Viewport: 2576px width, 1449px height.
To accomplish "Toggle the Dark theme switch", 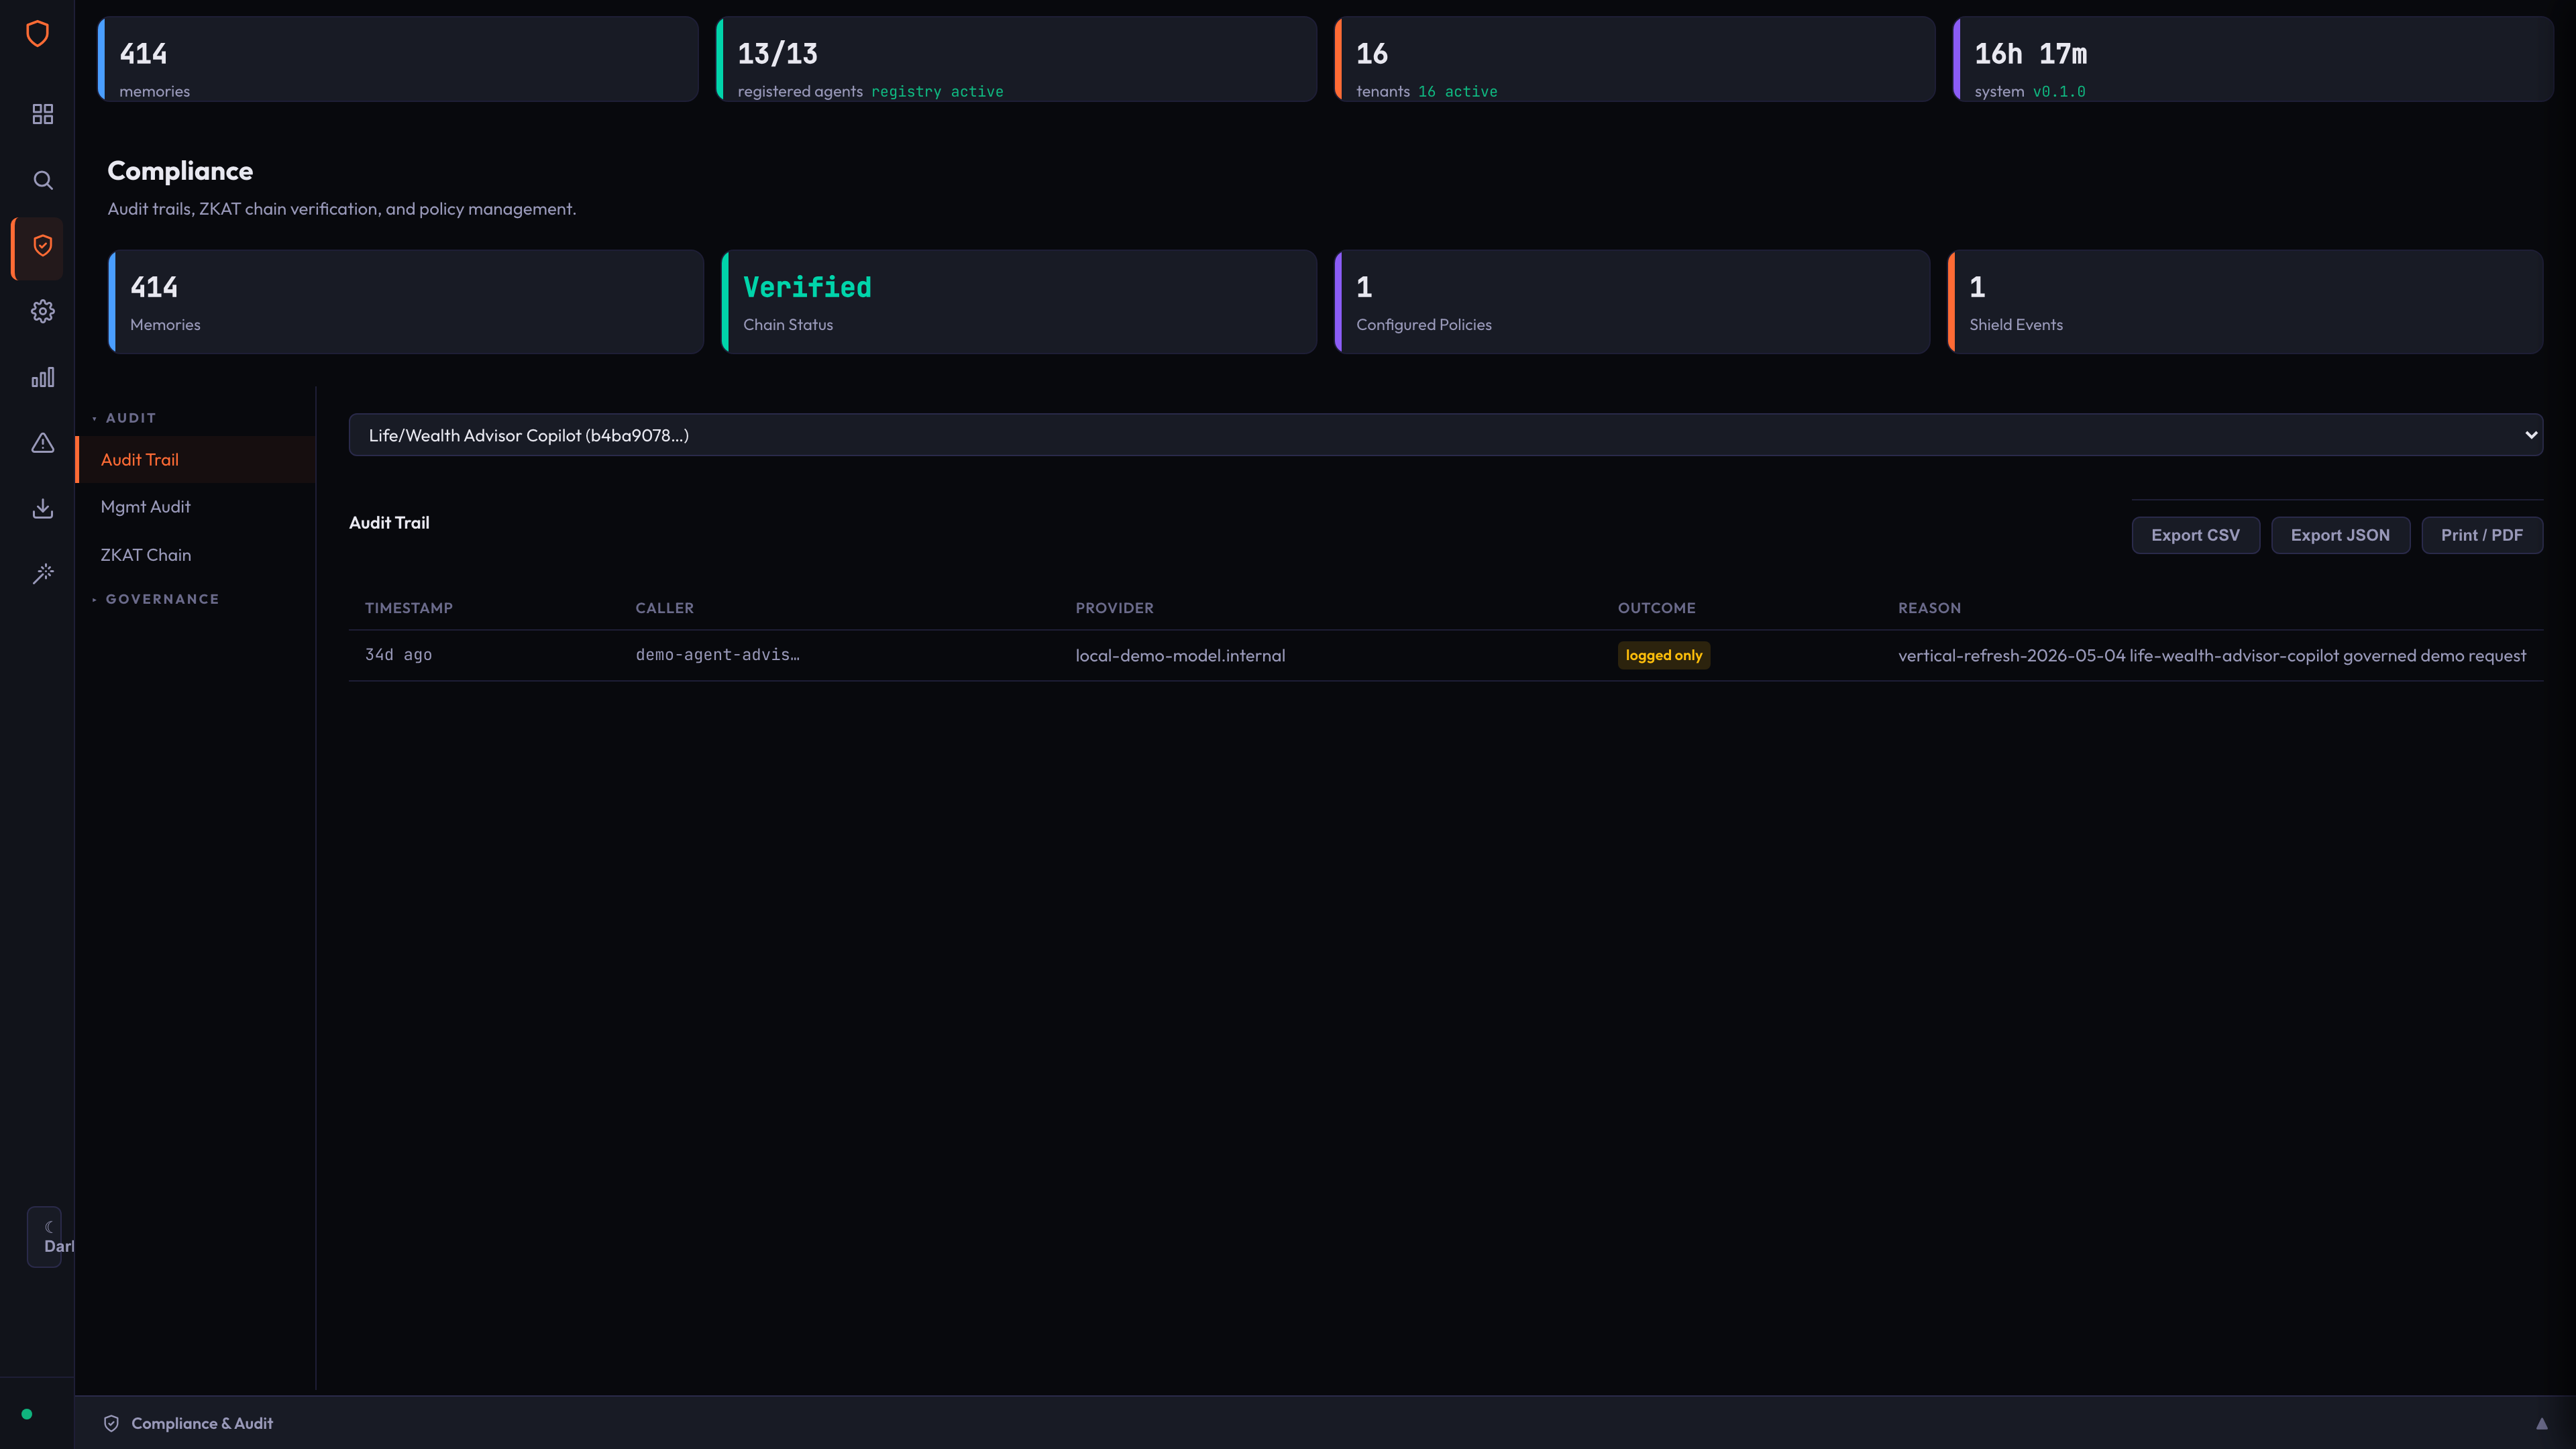I will click(45, 1237).
